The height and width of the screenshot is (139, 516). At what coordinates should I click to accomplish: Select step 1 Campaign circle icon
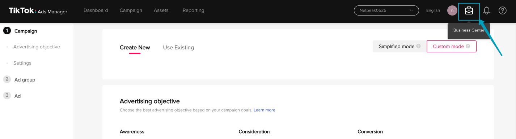point(7,31)
